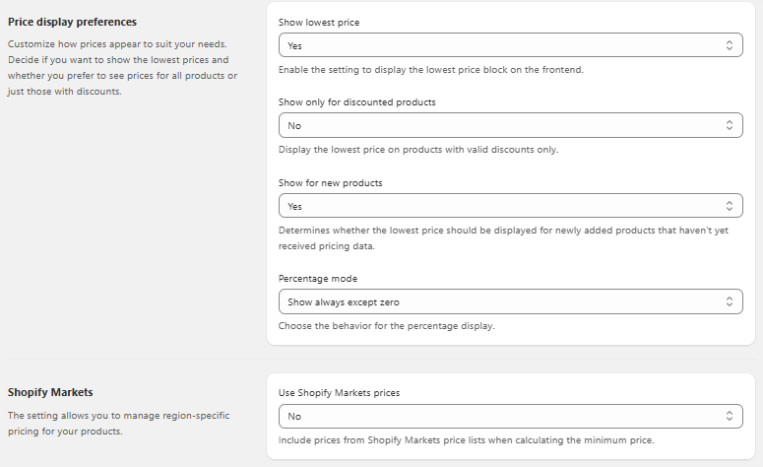
Task: Open the Show lowest price select box
Action: tap(510, 45)
